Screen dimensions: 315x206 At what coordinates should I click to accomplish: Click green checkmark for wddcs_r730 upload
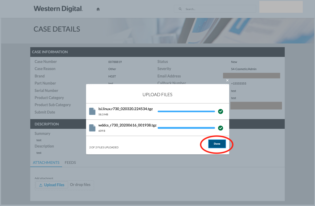[221, 128]
